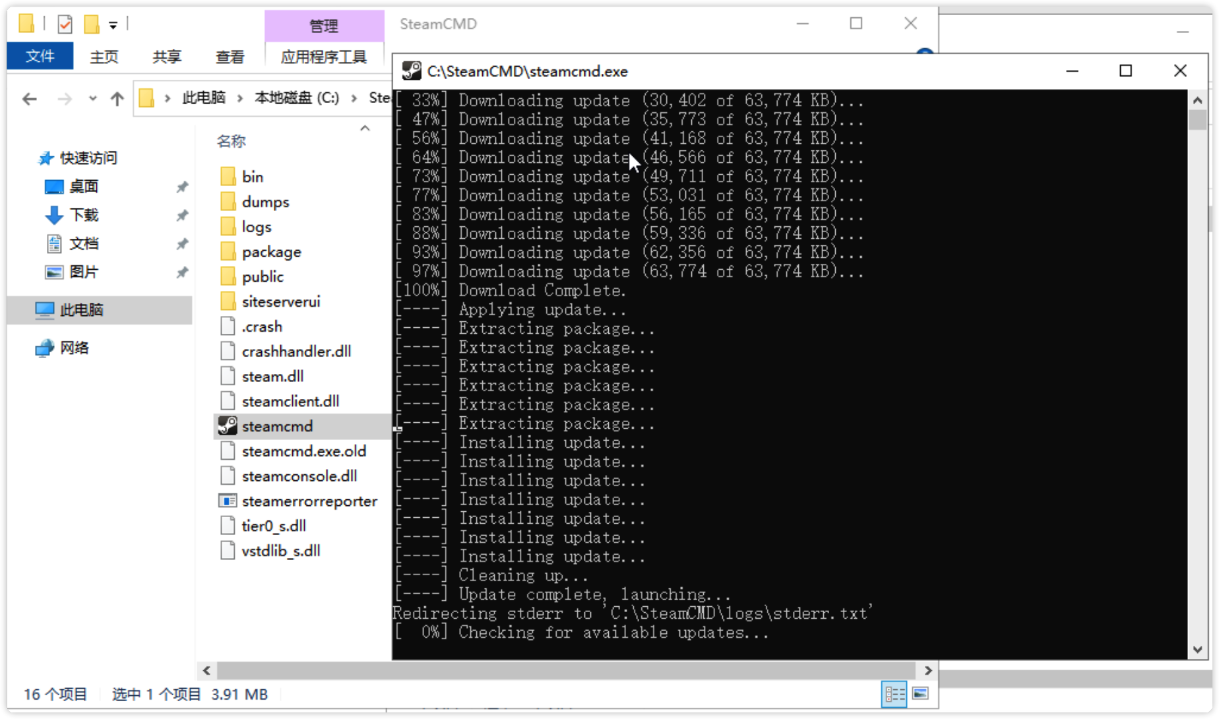Click the sort-direction chevron above the file list

pos(365,128)
